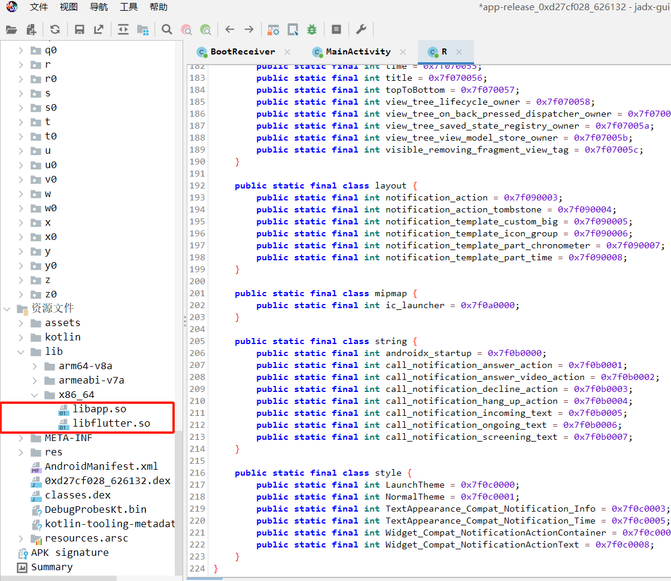Open text search with magnifier icon

click(167, 29)
